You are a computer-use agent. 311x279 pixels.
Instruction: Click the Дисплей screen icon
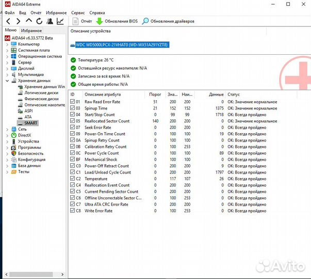(14, 69)
